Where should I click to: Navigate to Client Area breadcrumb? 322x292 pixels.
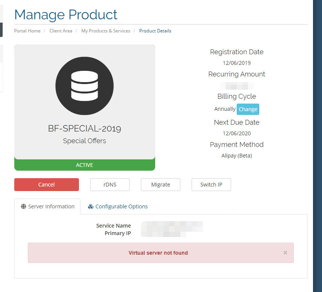coord(61,31)
